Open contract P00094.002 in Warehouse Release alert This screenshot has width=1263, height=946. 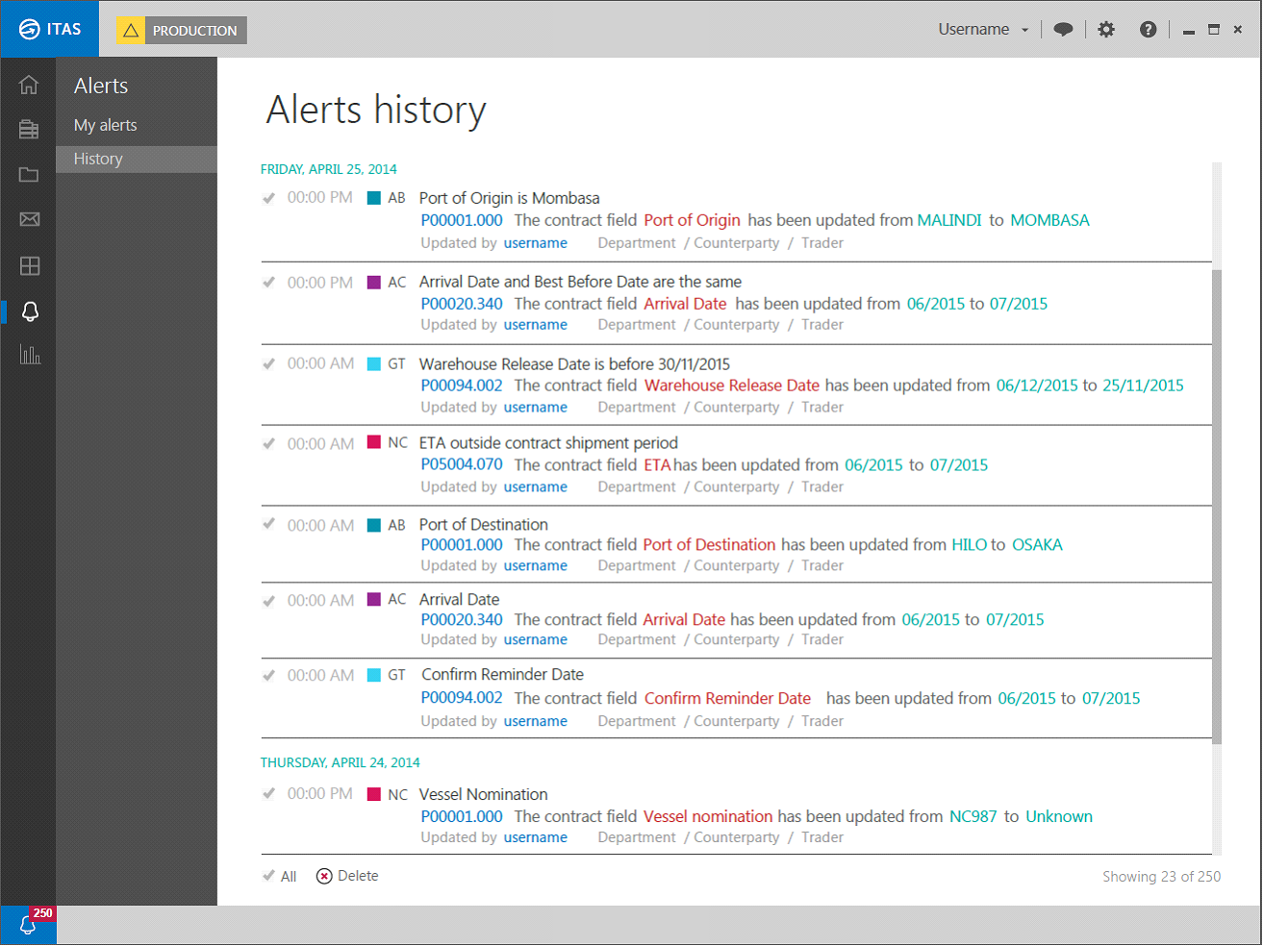click(x=462, y=386)
